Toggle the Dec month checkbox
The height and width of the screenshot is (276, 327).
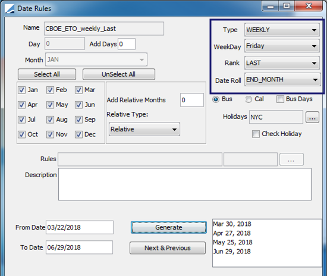click(78, 134)
